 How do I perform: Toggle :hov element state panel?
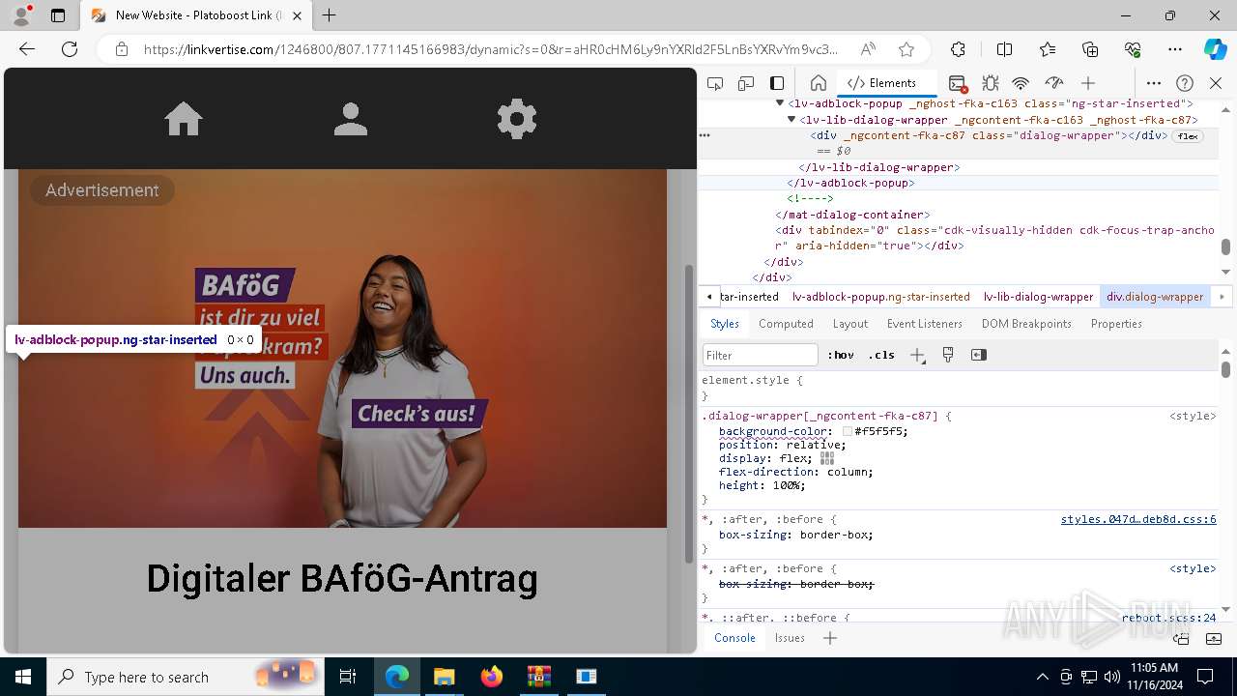pos(841,355)
